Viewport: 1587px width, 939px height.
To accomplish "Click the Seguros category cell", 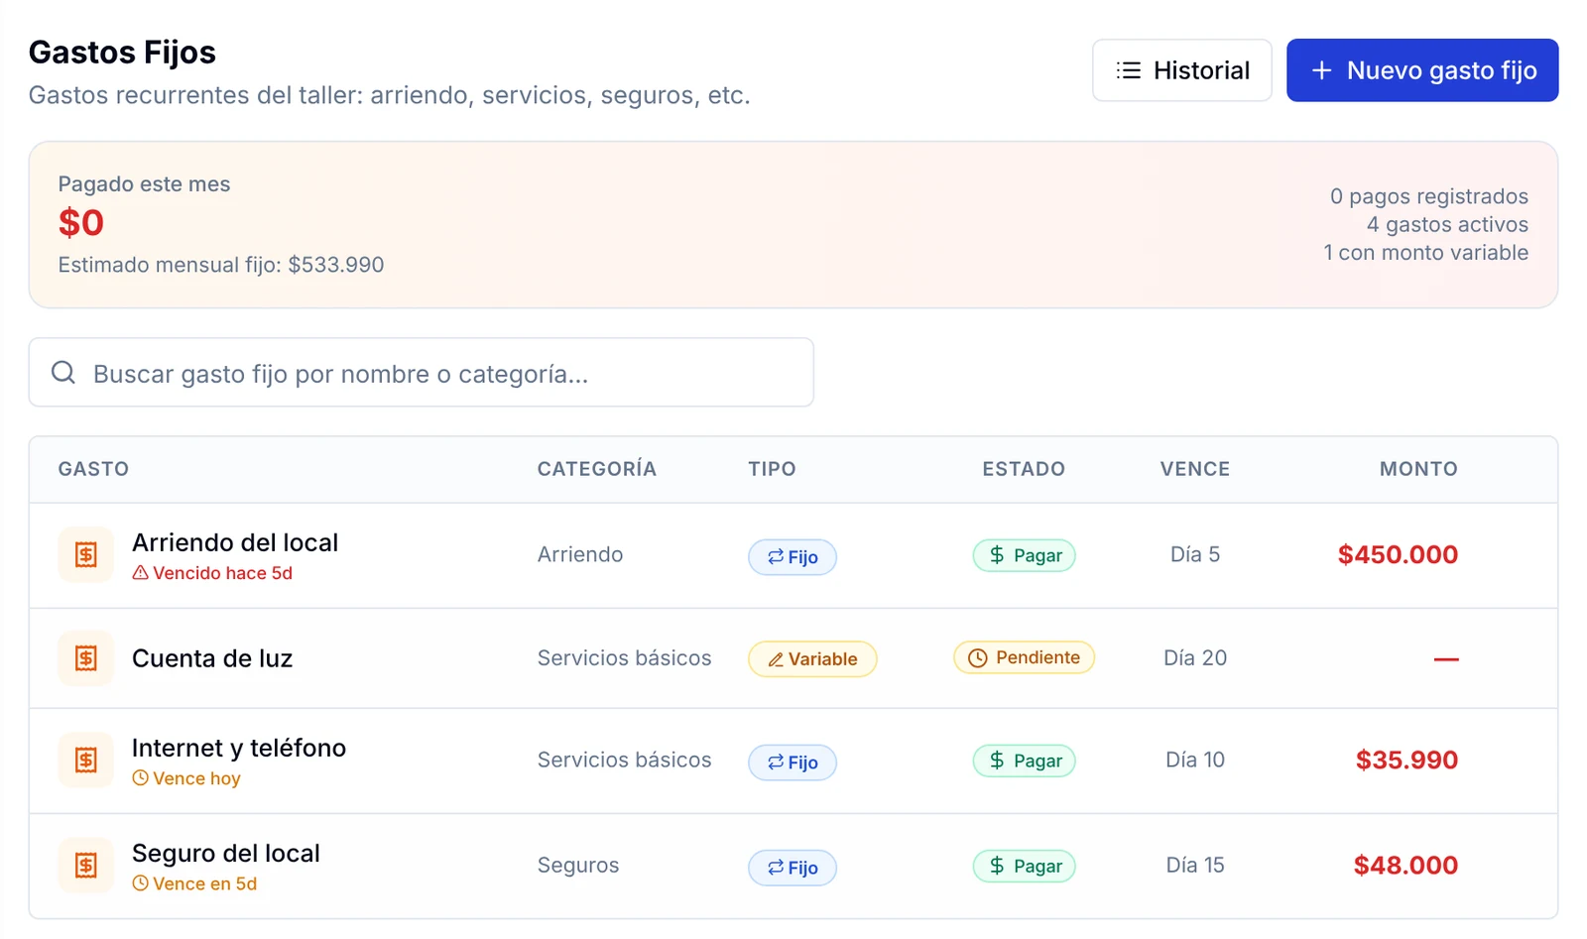I will [x=578, y=865].
